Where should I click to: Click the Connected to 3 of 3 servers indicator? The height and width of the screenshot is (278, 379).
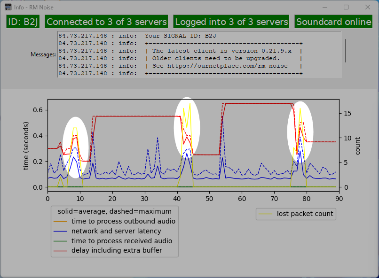(x=107, y=22)
